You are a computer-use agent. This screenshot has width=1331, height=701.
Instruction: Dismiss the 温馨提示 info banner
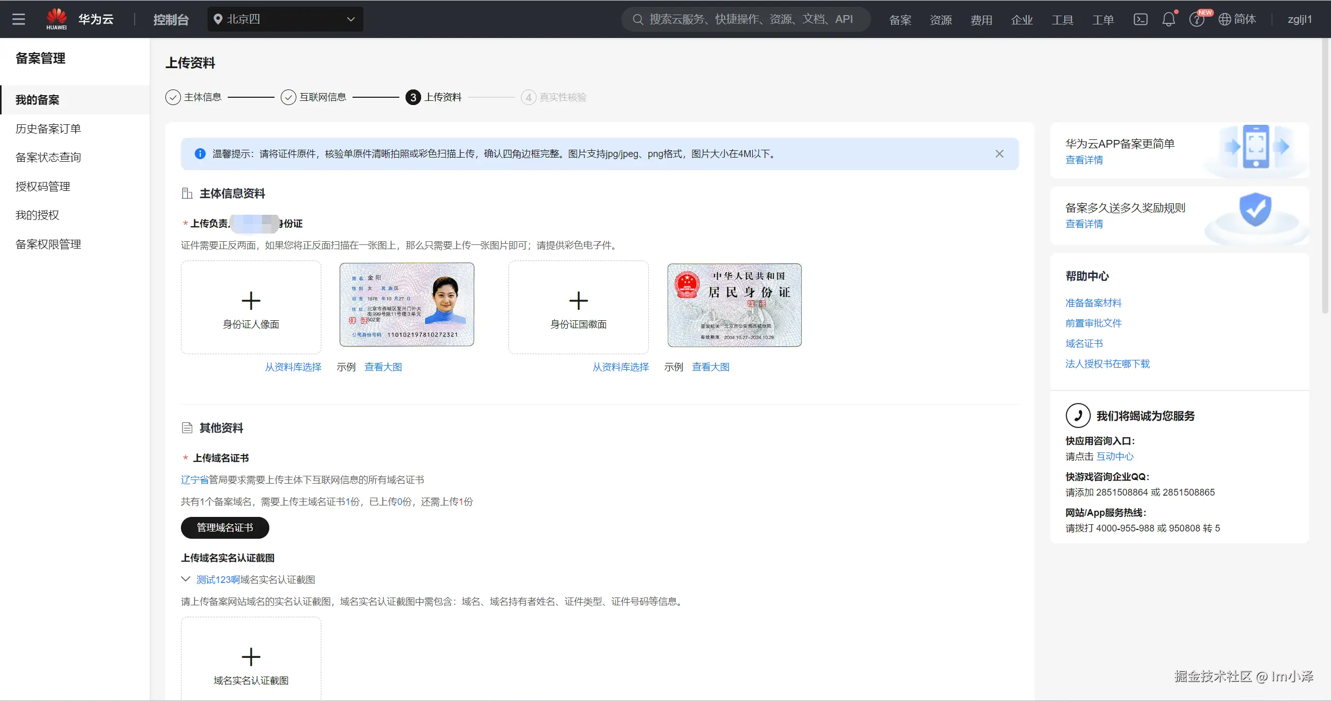(x=999, y=154)
